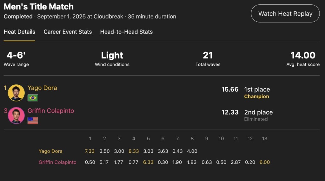Click the Brazil flag icon
Image resolution: width=325 pixels, height=181 pixels.
pos(33,98)
